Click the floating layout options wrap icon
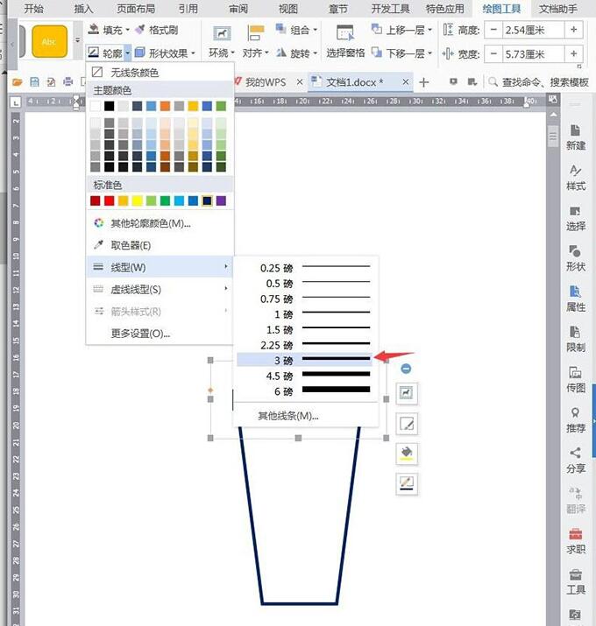This screenshot has height=626, width=596. pos(407,393)
